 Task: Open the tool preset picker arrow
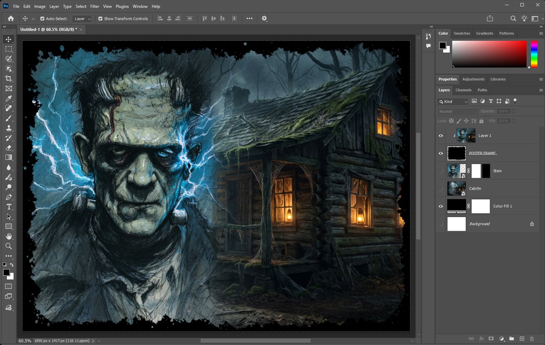coord(33,19)
